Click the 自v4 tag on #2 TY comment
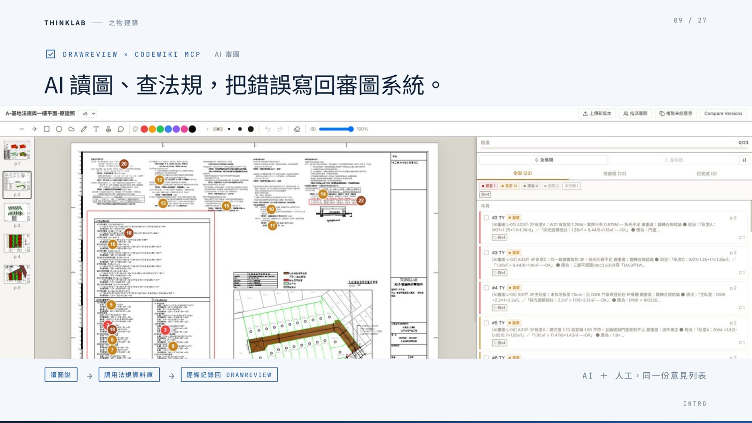The height and width of the screenshot is (423, 752). click(499, 238)
